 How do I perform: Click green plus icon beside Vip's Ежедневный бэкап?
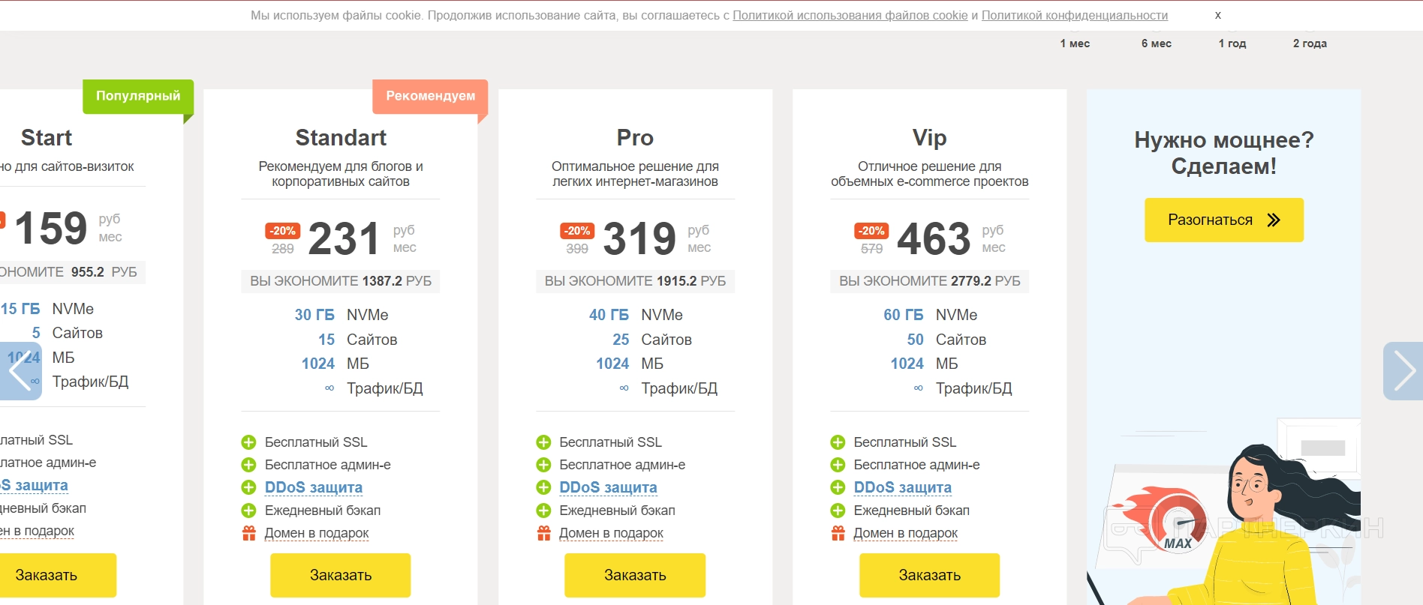(x=838, y=511)
